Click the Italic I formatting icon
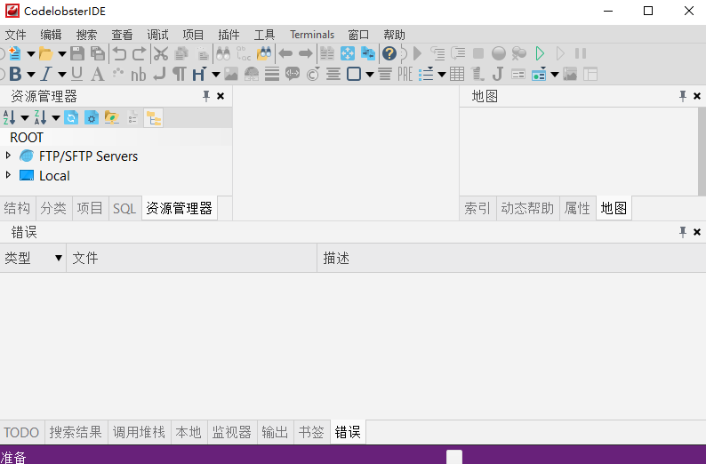Viewport: 706px width, 464px height. pos(46,74)
